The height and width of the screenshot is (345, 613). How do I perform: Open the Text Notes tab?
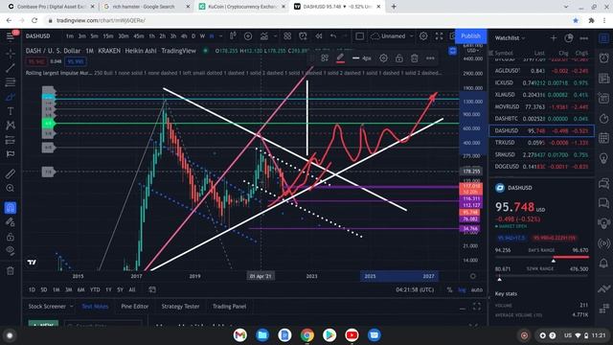coord(95,307)
